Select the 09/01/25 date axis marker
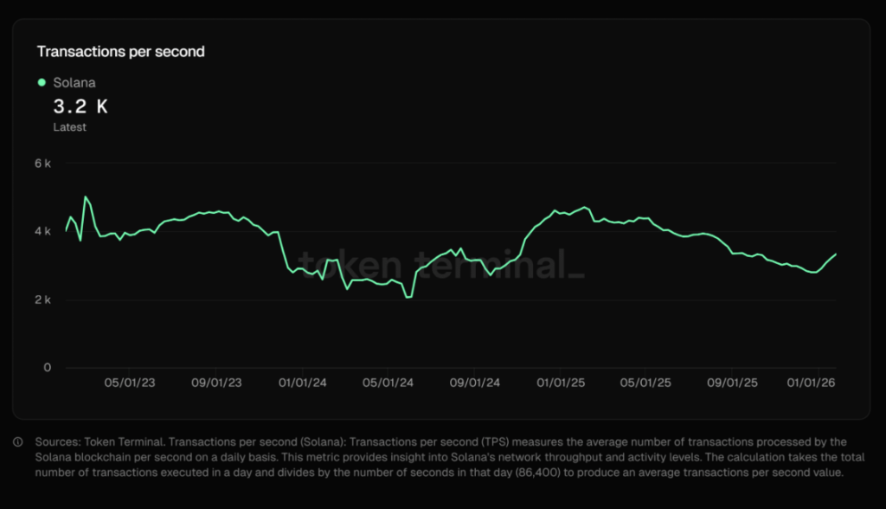The height and width of the screenshot is (509, 886). (733, 383)
